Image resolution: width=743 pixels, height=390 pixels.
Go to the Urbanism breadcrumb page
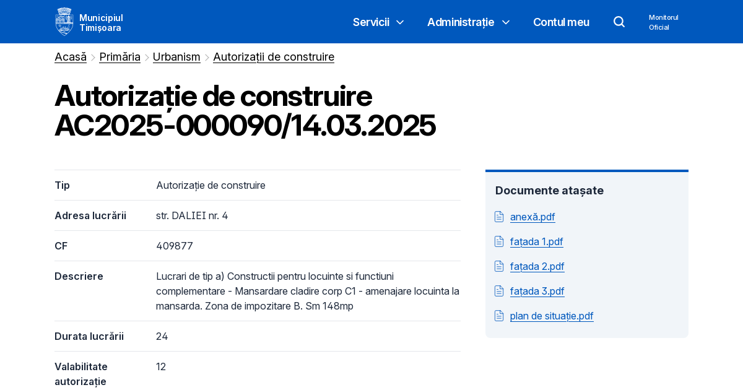(176, 56)
